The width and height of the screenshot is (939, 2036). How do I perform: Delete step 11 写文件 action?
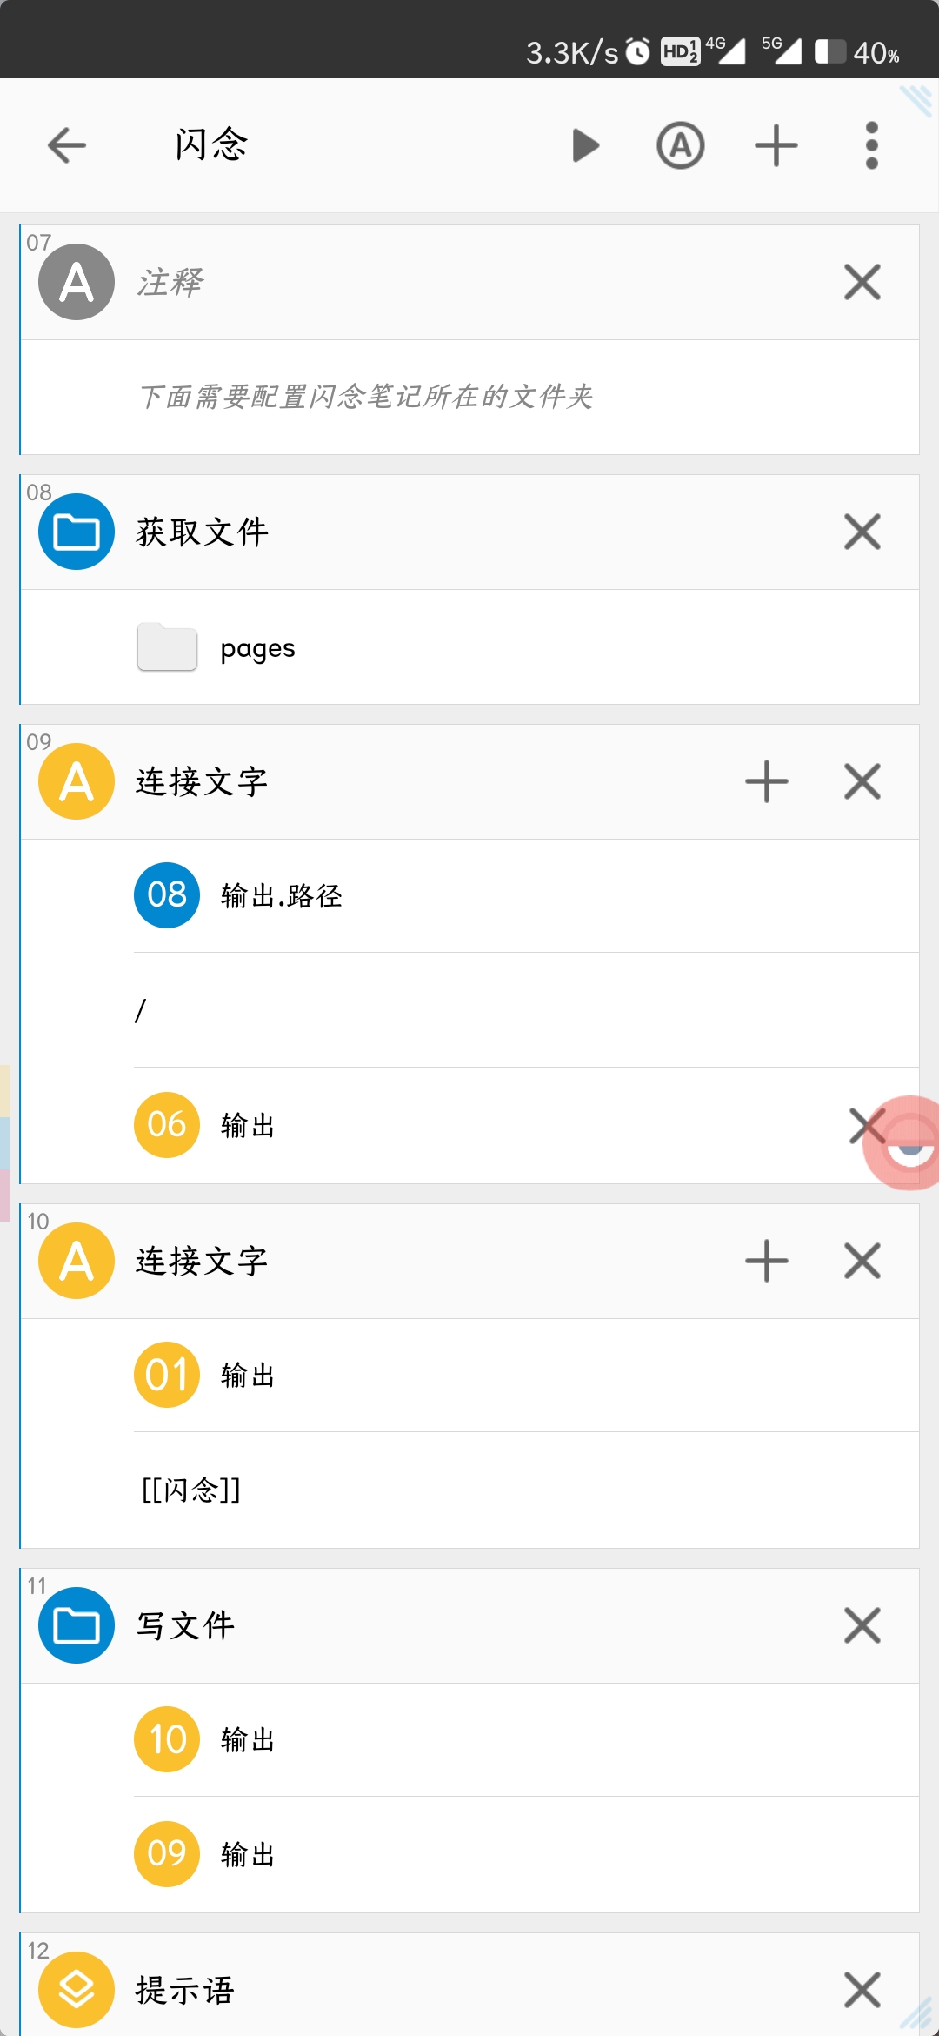pos(862,1625)
